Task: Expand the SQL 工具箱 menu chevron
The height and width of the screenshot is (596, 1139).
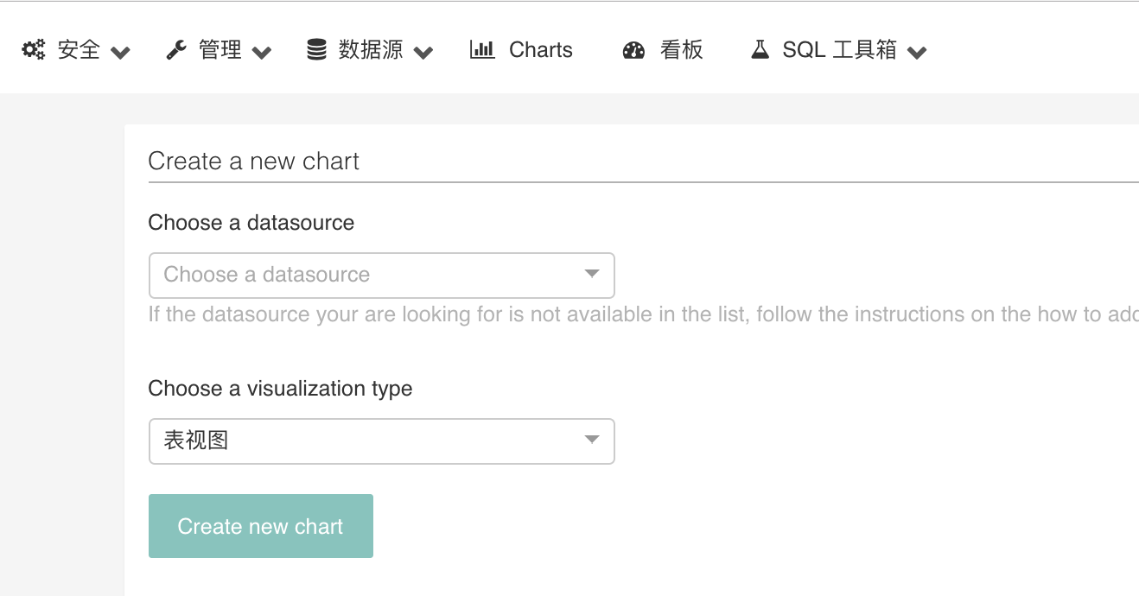Action: pyautogui.click(x=918, y=53)
